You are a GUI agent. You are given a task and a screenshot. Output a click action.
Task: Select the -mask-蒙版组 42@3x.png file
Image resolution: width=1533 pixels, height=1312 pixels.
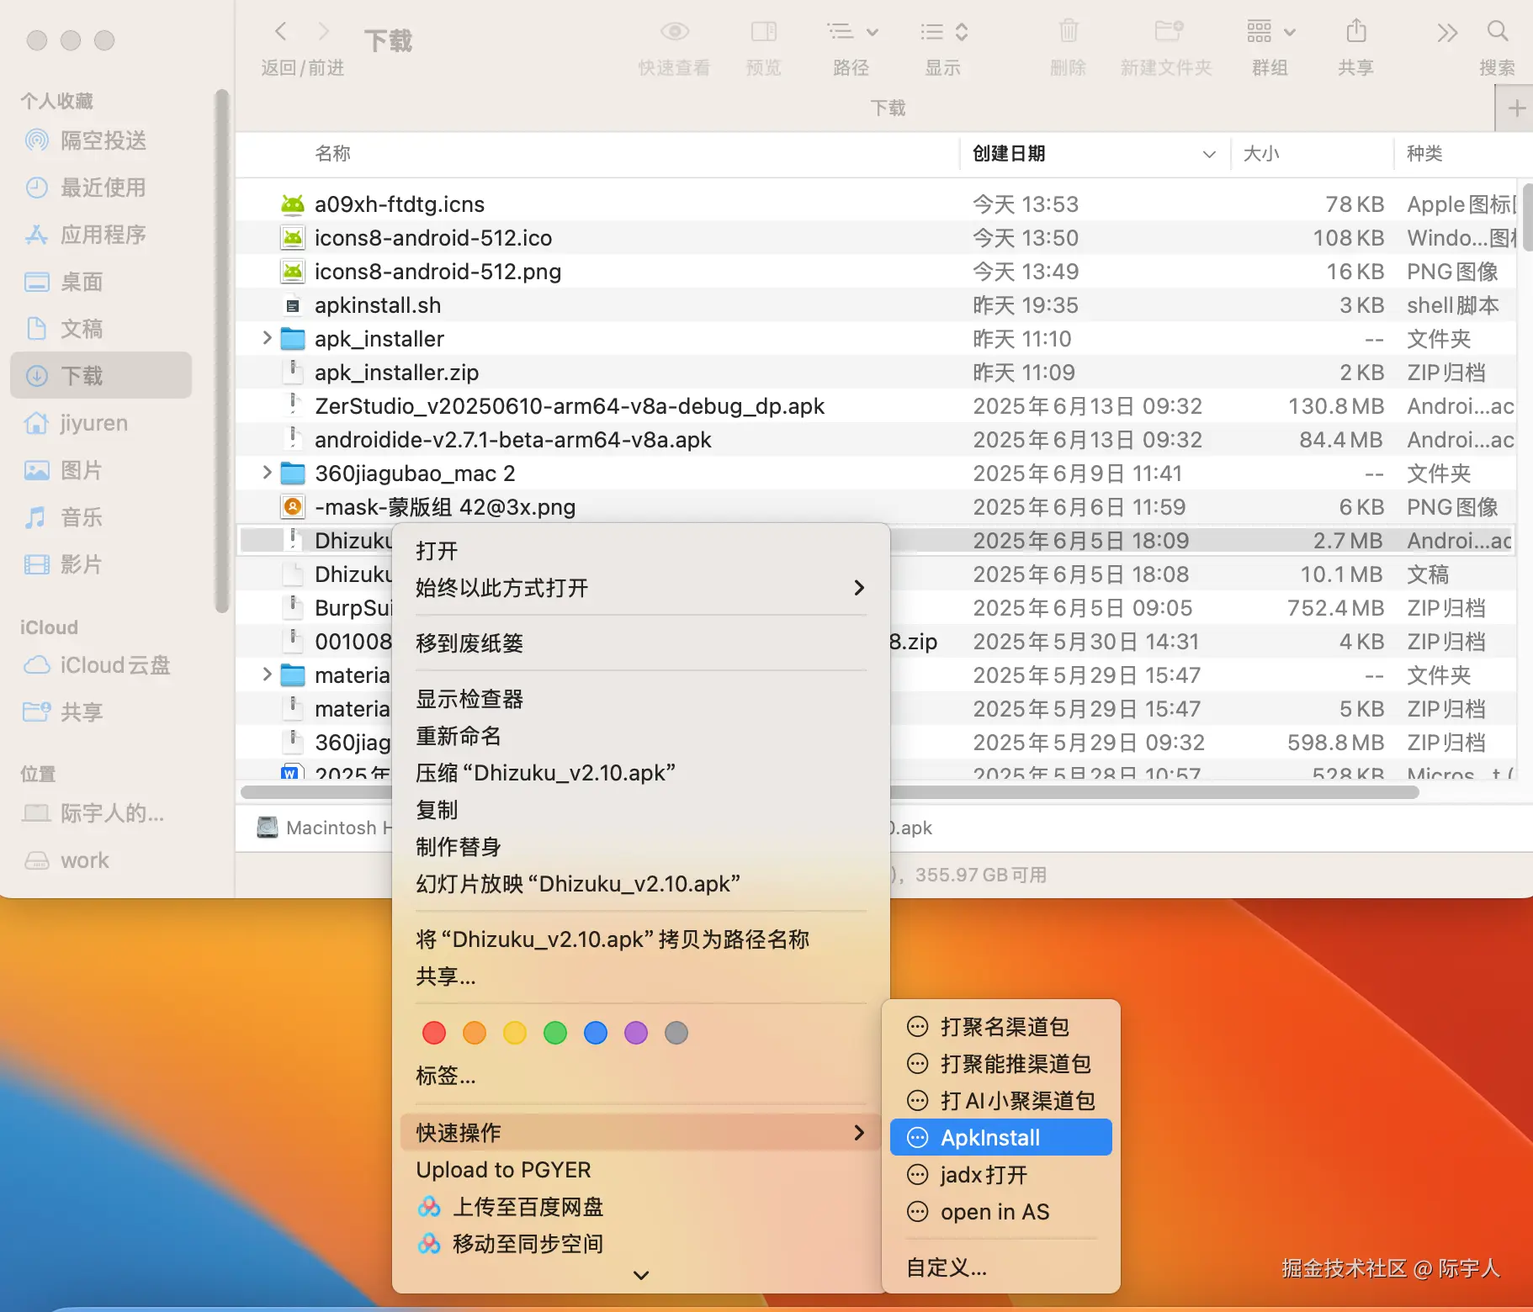pos(875,507)
